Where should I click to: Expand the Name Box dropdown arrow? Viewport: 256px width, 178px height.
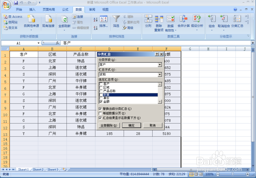click(x=39, y=43)
